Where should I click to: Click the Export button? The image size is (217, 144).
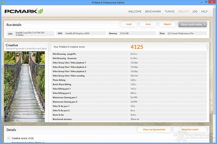point(167,24)
